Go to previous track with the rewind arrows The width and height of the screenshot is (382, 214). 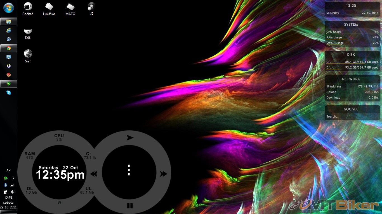(94, 174)
